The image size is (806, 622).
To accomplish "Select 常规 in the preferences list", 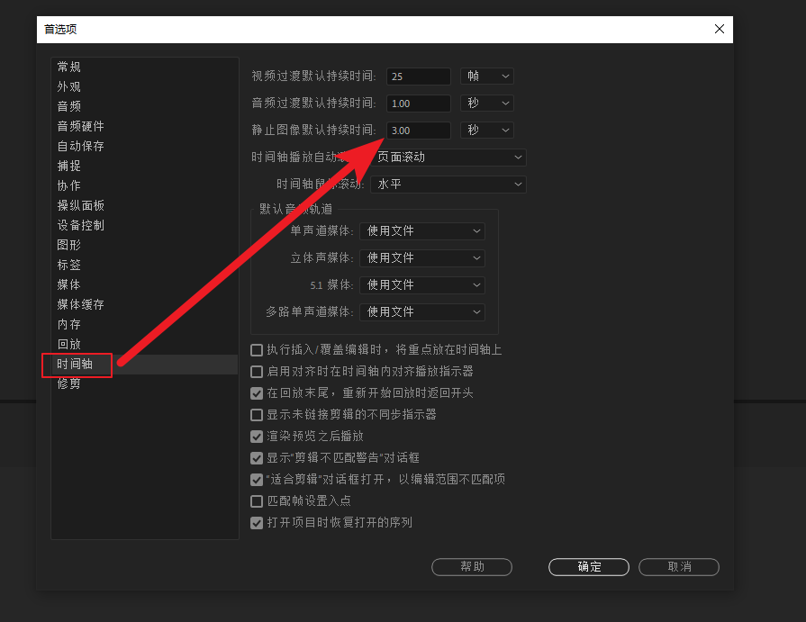I will (69, 67).
